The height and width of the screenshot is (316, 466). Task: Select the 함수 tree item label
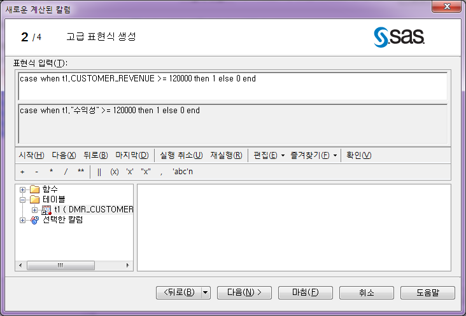(x=50, y=189)
